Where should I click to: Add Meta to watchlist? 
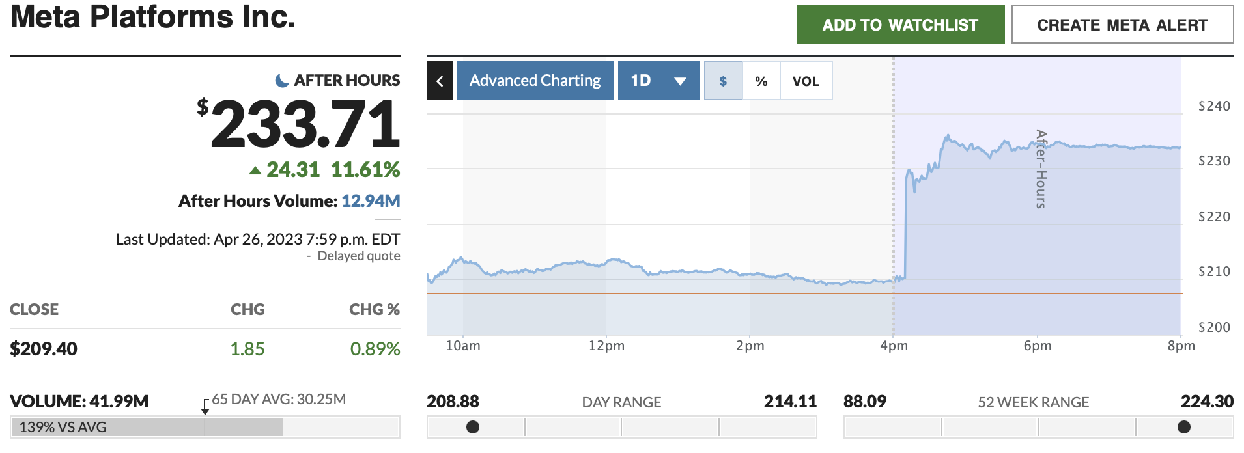[x=900, y=25]
